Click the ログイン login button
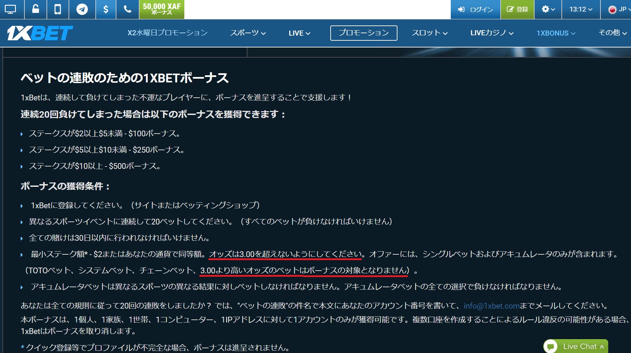631x353 pixels. pyautogui.click(x=476, y=9)
